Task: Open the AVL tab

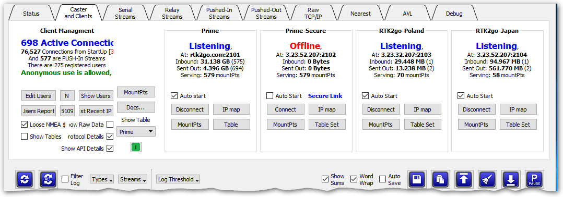Action: (x=407, y=14)
